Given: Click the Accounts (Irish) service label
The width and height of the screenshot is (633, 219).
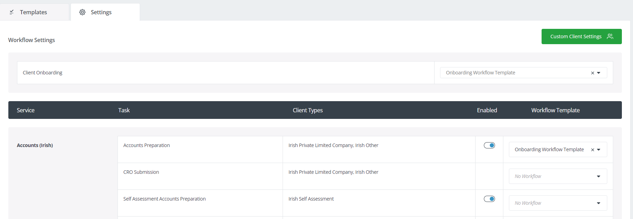Looking at the screenshot, I should click(x=35, y=145).
